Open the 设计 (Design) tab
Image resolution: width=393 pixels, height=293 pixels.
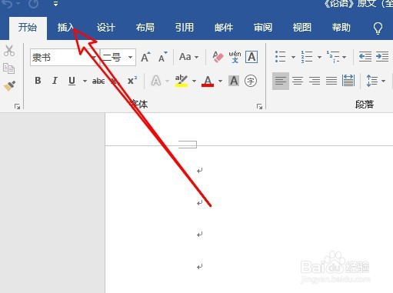coord(105,27)
